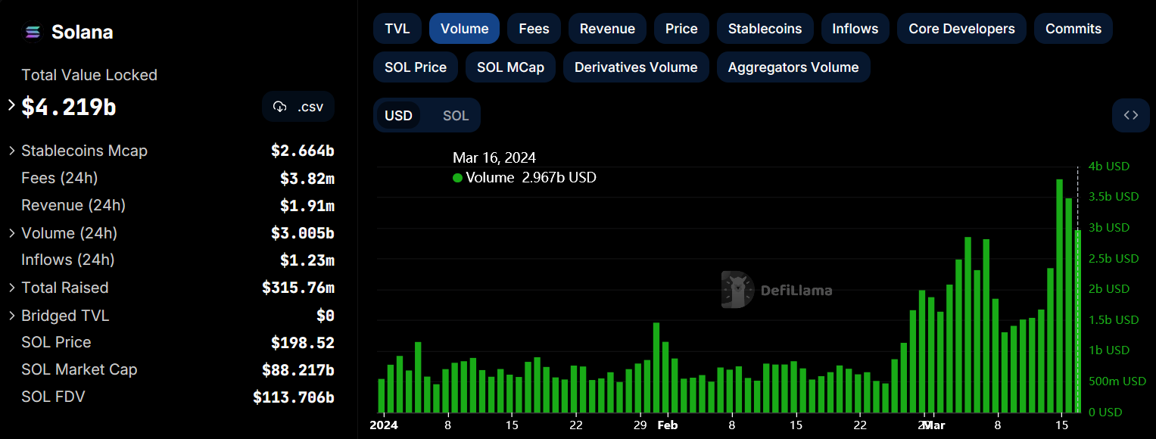Expand the Total Value Locked chevron
Viewport: 1156px width, 439px height.
point(11,105)
